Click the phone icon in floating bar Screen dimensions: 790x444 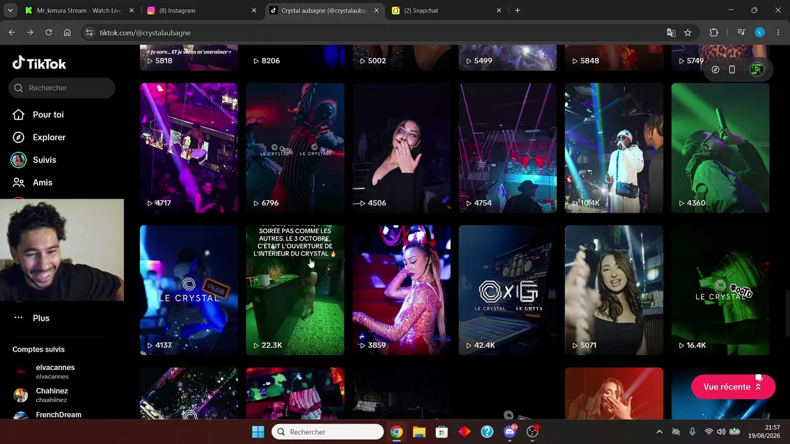[732, 70]
